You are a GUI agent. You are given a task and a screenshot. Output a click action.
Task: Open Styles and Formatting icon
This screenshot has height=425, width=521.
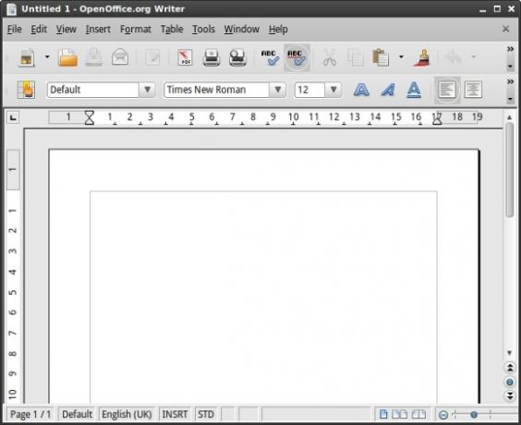click(x=26, y=90)
